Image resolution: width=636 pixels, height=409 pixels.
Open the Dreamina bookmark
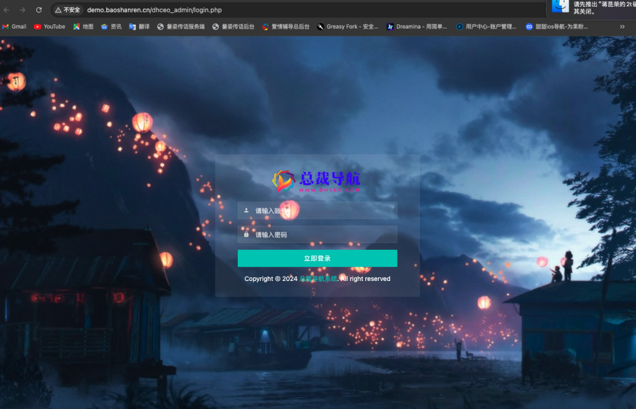pos(417,26)
